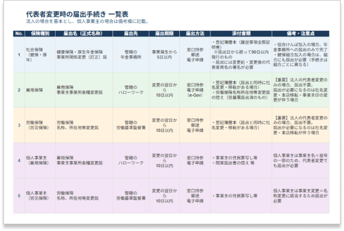Select the 届出期限 column header

[164, 34]
